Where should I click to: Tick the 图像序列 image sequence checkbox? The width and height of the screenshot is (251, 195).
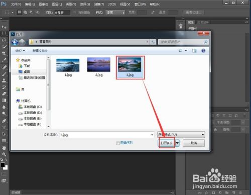point(118,143)
